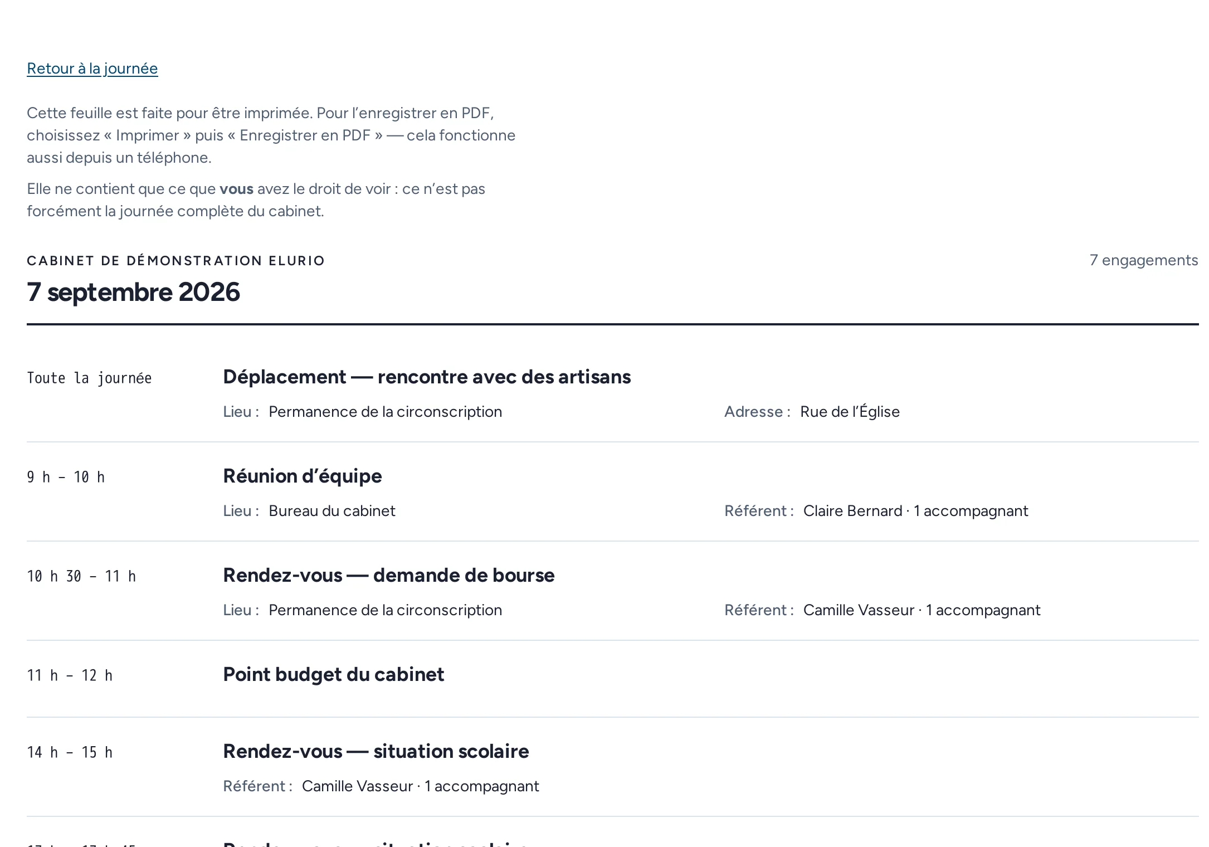Click Camille Vasseur referent for bourse appointment
1209x847 pixels.
tap(859, 610)
